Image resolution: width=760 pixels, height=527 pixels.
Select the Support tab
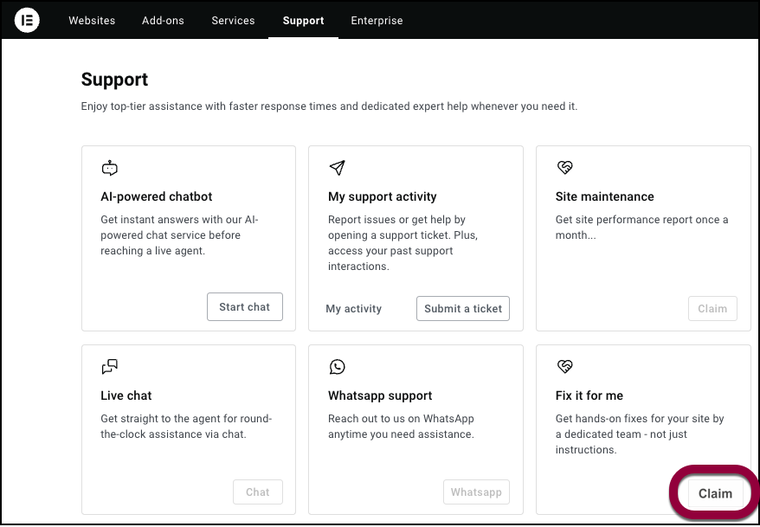pyautogui.click(x=303, y=21)
